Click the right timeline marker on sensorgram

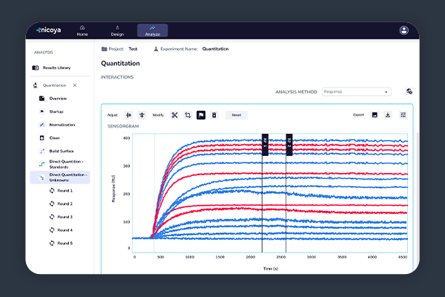click(289, 144)
